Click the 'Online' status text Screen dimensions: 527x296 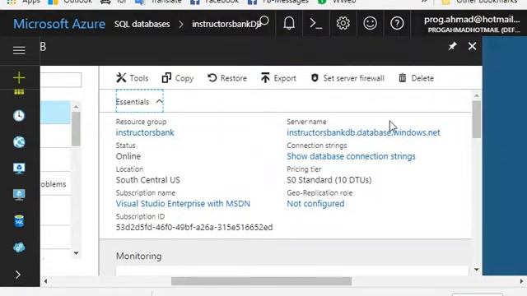coord(128,156)
